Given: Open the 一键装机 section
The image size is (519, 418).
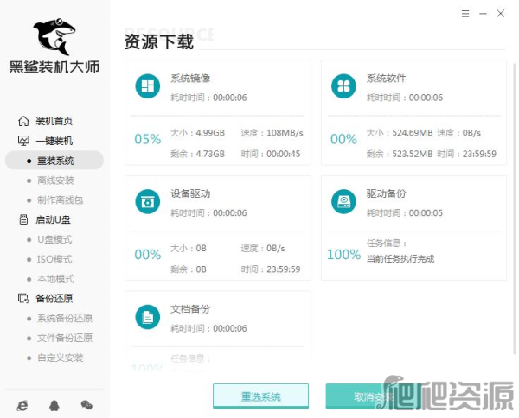Looking at the screenshot, I should (54, 141).
